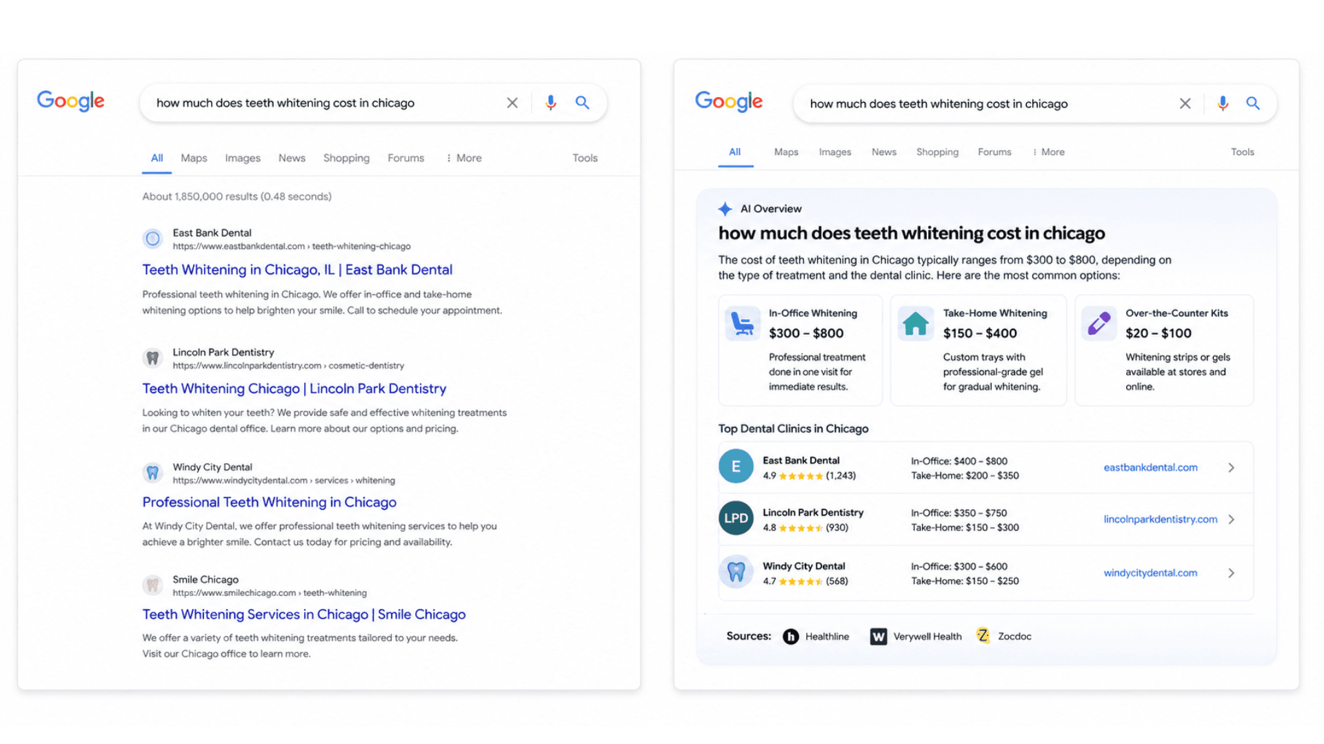Image resolution: width=1324 pixels, height=744 pixels.
Task: Expand the Lincoln Park Dentistry clinic row chevron
Action: 1231,519
